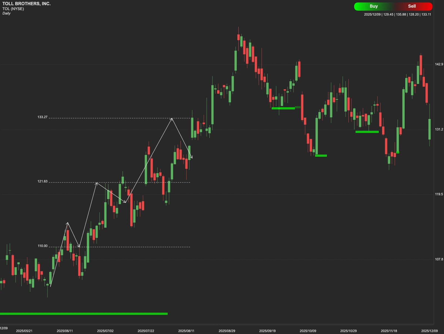Click the 119.5 price axis value
This screenshot has width=444, height=334.
439,194
